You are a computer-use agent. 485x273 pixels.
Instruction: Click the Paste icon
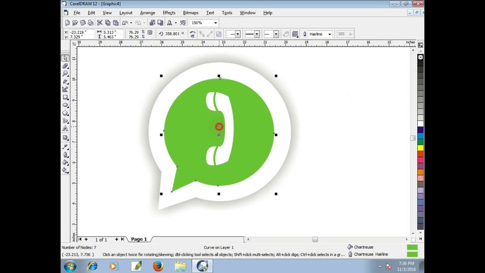pos(116,23)
